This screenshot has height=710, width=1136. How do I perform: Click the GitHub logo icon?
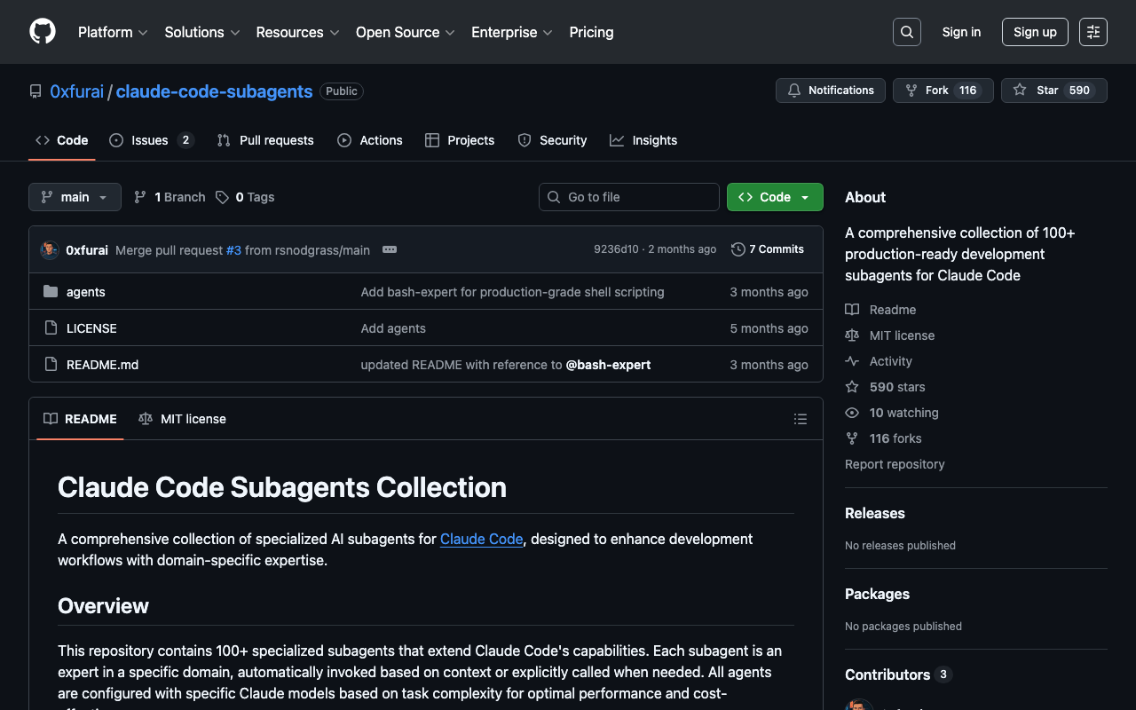click(x=43, y=32)
